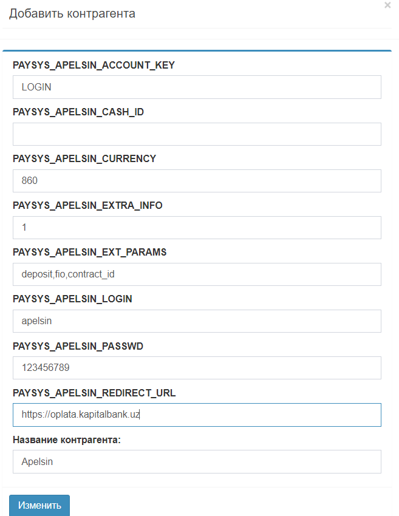Click the PAYSYS_APELSIN_PASSWD input field

[196, 368]
